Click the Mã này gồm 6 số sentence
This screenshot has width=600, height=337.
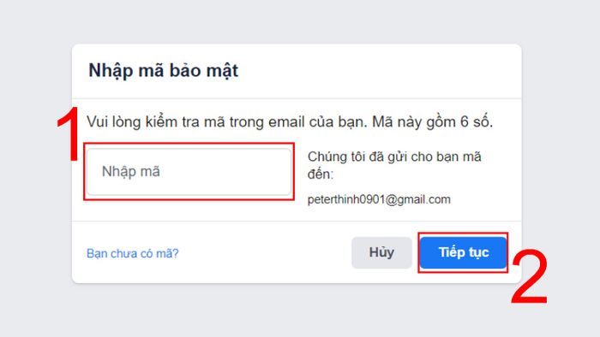coord(432,122)
